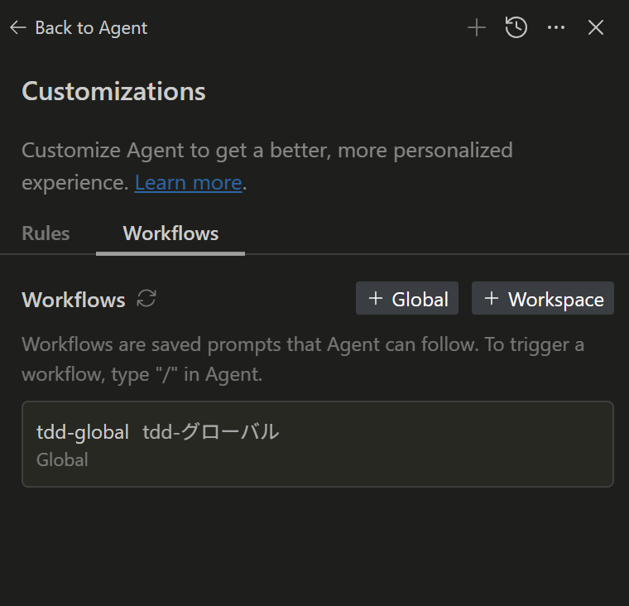Click the plus icon inside the Workspace button
The image size is (629, 606).
[x=492, y=299]
